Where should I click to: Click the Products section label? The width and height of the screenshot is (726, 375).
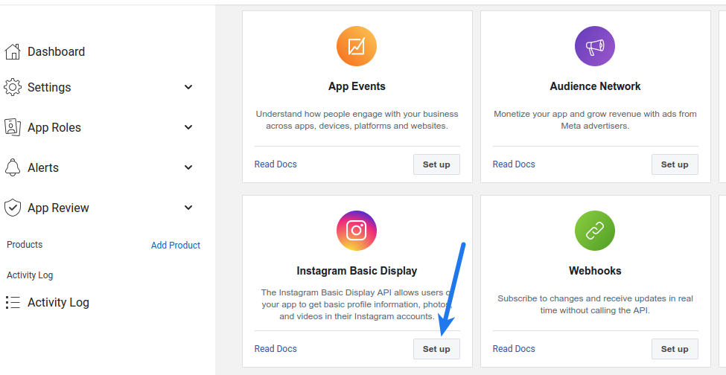(25, 245)
